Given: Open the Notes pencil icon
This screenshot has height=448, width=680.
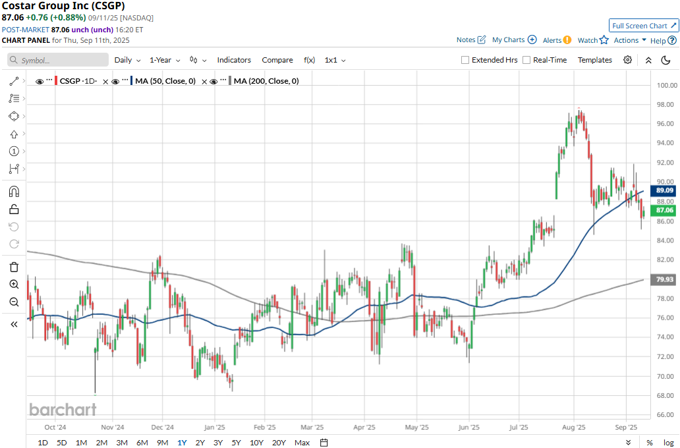Looking at the screenshot, I should point(482,40).
